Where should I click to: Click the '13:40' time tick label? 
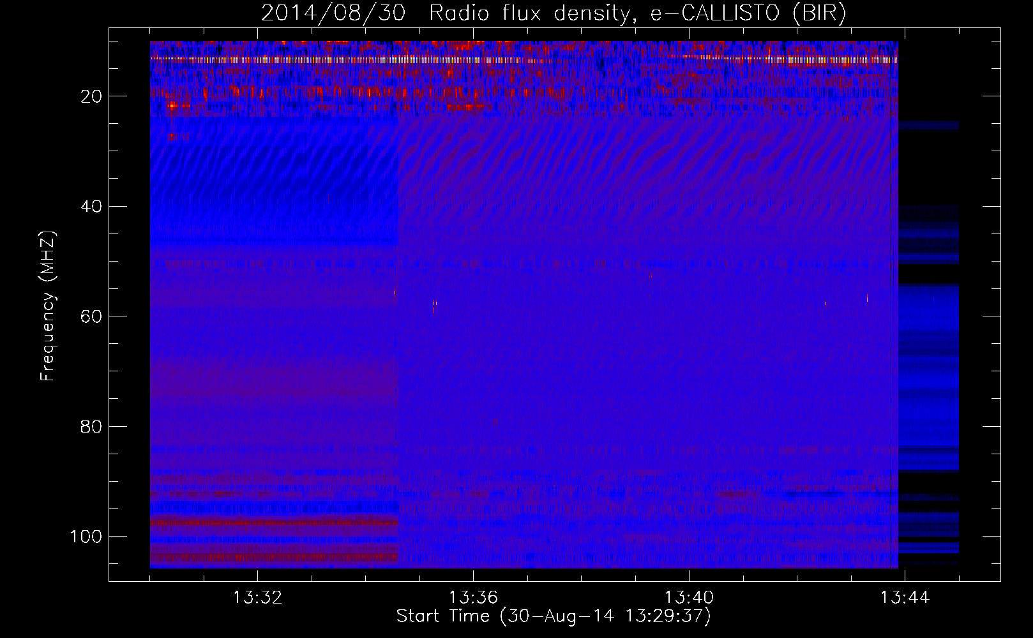coord(689,598)
